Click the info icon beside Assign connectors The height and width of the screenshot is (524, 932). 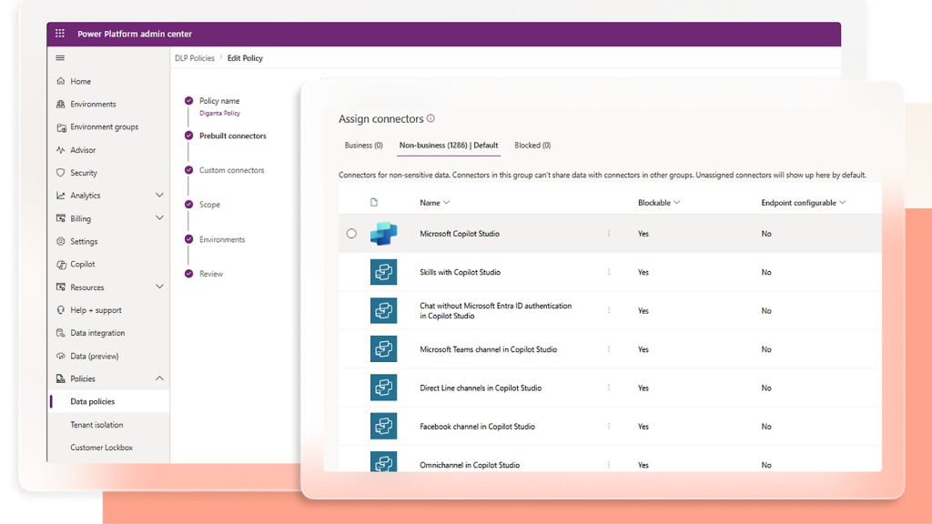431,118
